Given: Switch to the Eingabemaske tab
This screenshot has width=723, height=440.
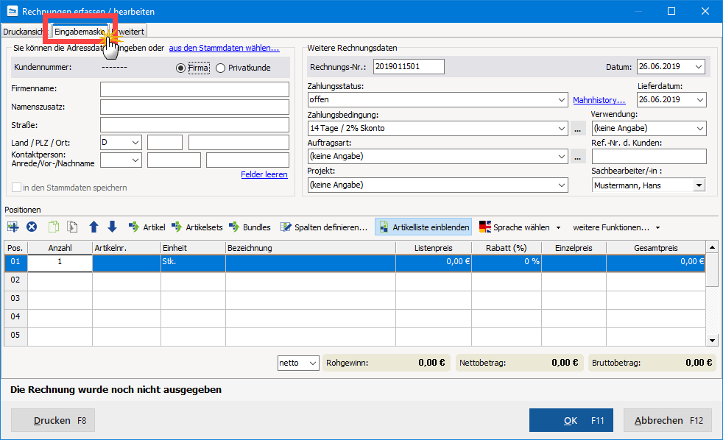Looking at the screenshot, I should (80, 32).
